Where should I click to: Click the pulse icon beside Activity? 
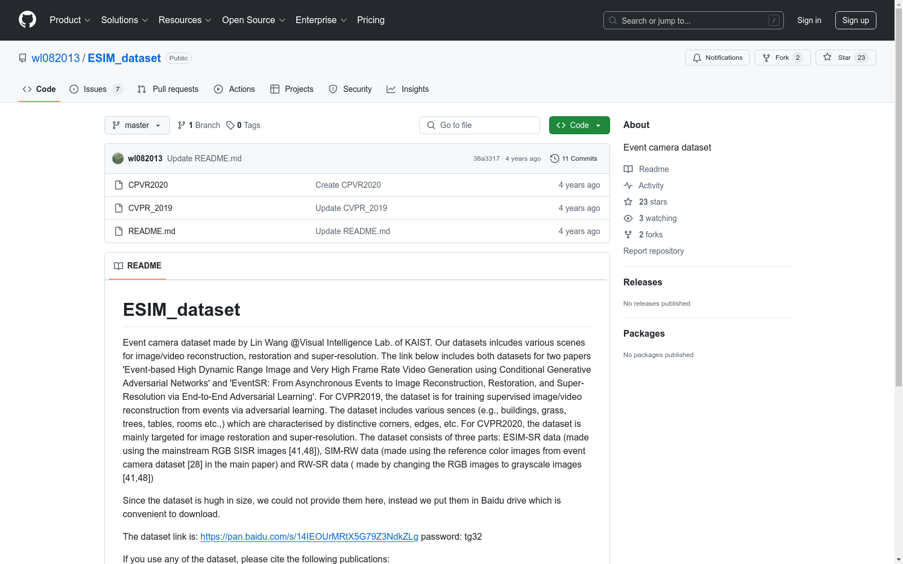tap(628, 186)
